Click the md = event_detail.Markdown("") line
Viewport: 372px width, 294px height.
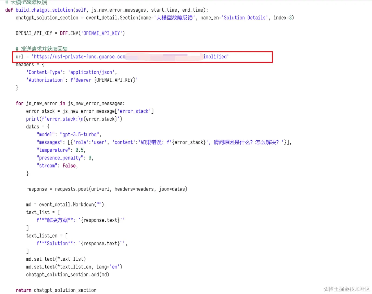65,205
